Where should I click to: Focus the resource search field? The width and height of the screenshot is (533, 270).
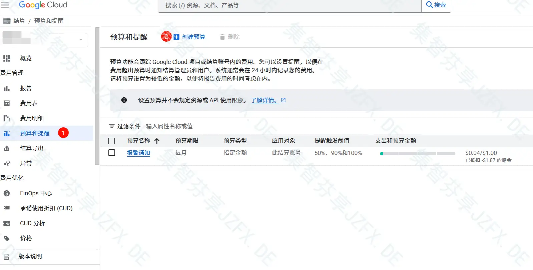(290, 5)
